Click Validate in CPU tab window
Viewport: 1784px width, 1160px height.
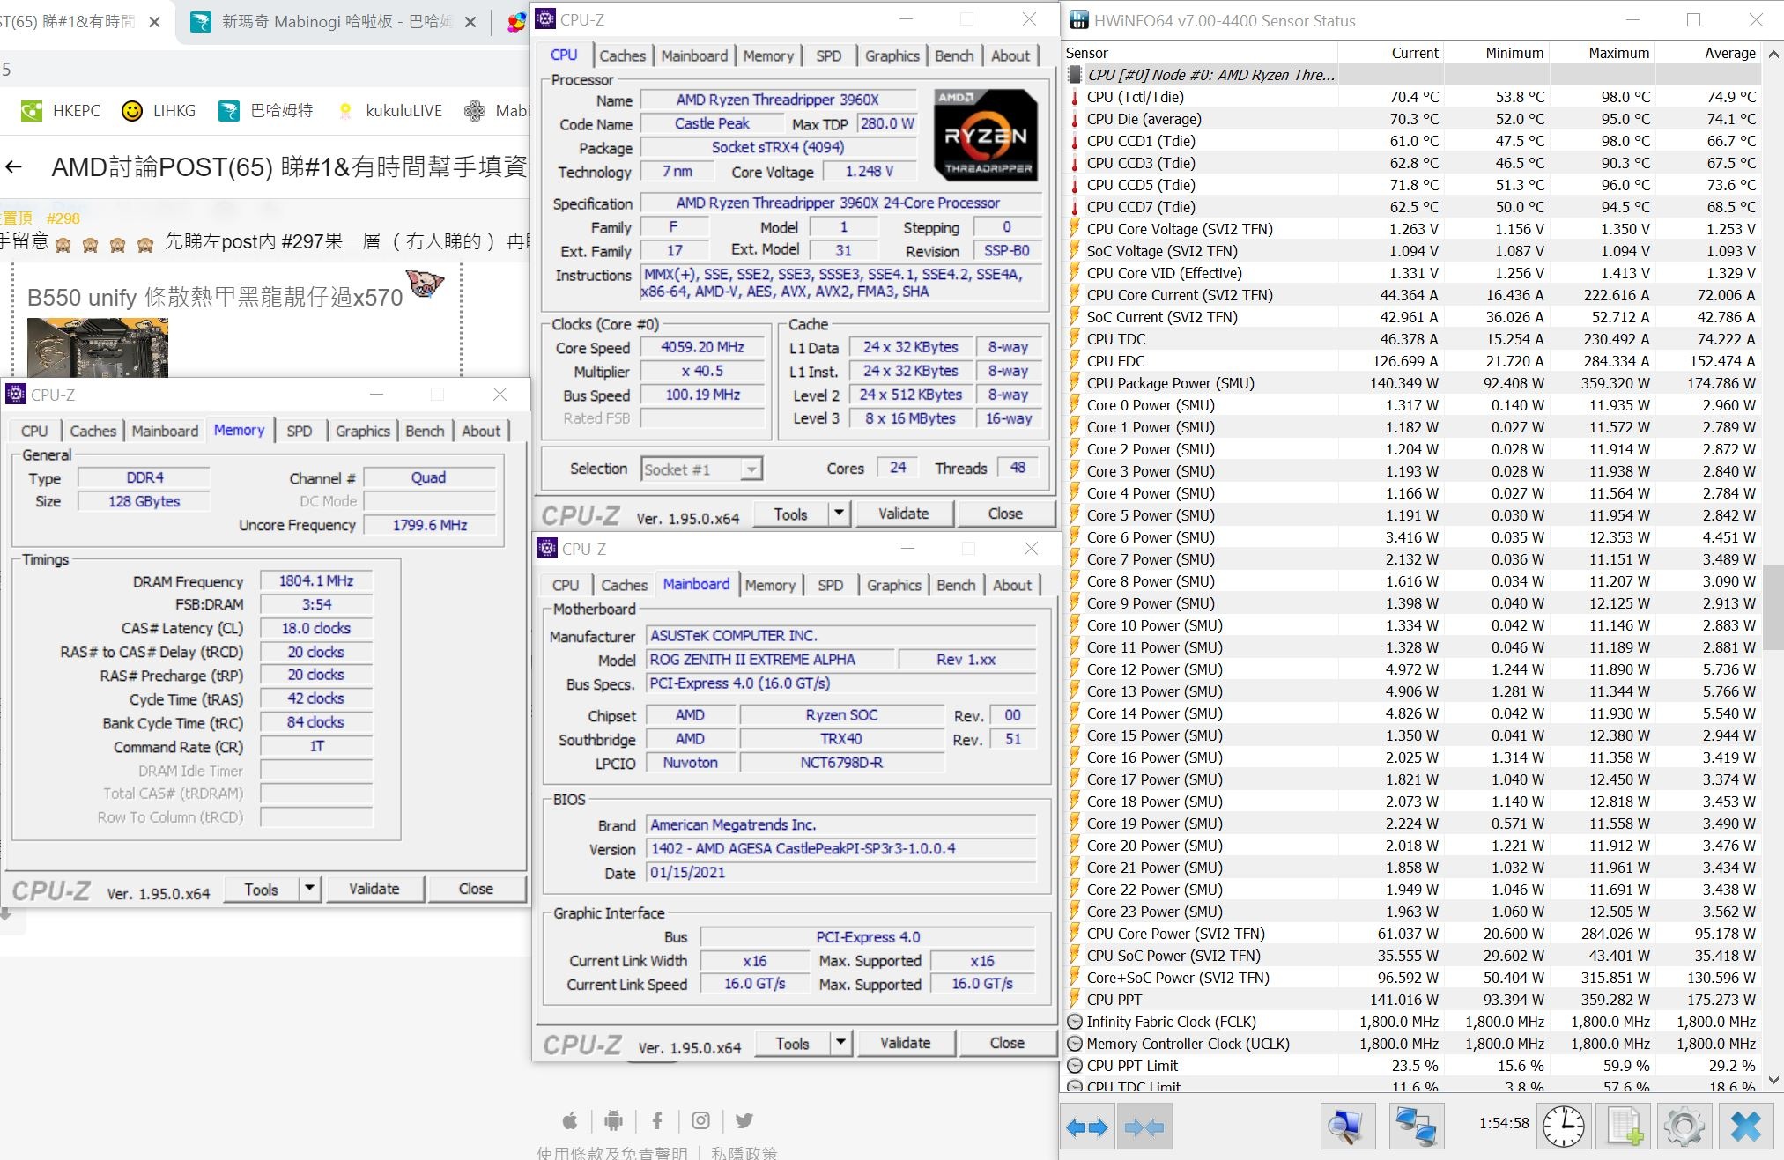pos(903,513)
